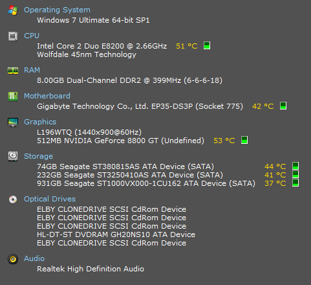Open the Graphics section heading
This screenshot has width=311, height=285.
point(40,122)
